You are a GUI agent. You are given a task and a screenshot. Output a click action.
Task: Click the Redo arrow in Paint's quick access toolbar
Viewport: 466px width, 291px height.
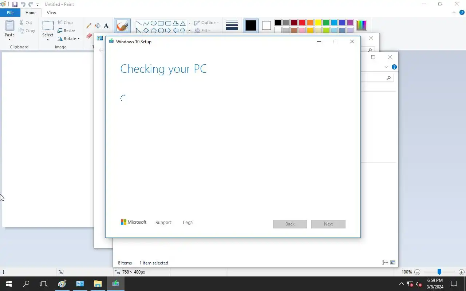coord(31,4)
